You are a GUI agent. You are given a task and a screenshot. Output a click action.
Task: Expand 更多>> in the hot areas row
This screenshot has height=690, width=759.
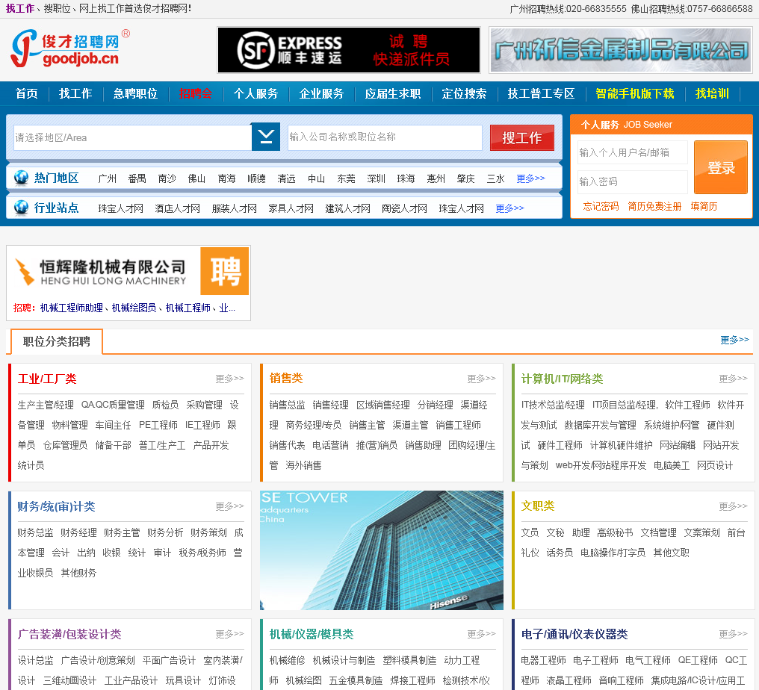(530, 178)
